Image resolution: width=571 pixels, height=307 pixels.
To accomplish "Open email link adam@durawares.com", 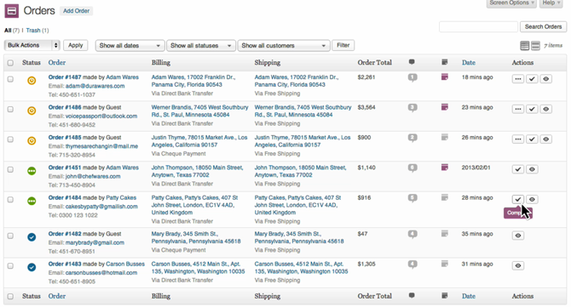I will point(95,86).
